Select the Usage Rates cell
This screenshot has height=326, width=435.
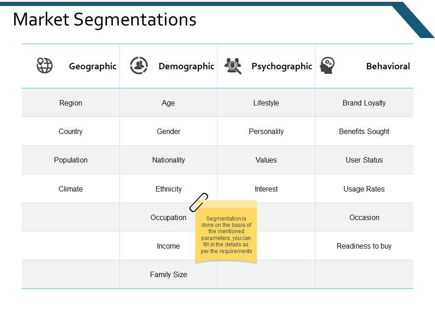click(x=364, y=189)
